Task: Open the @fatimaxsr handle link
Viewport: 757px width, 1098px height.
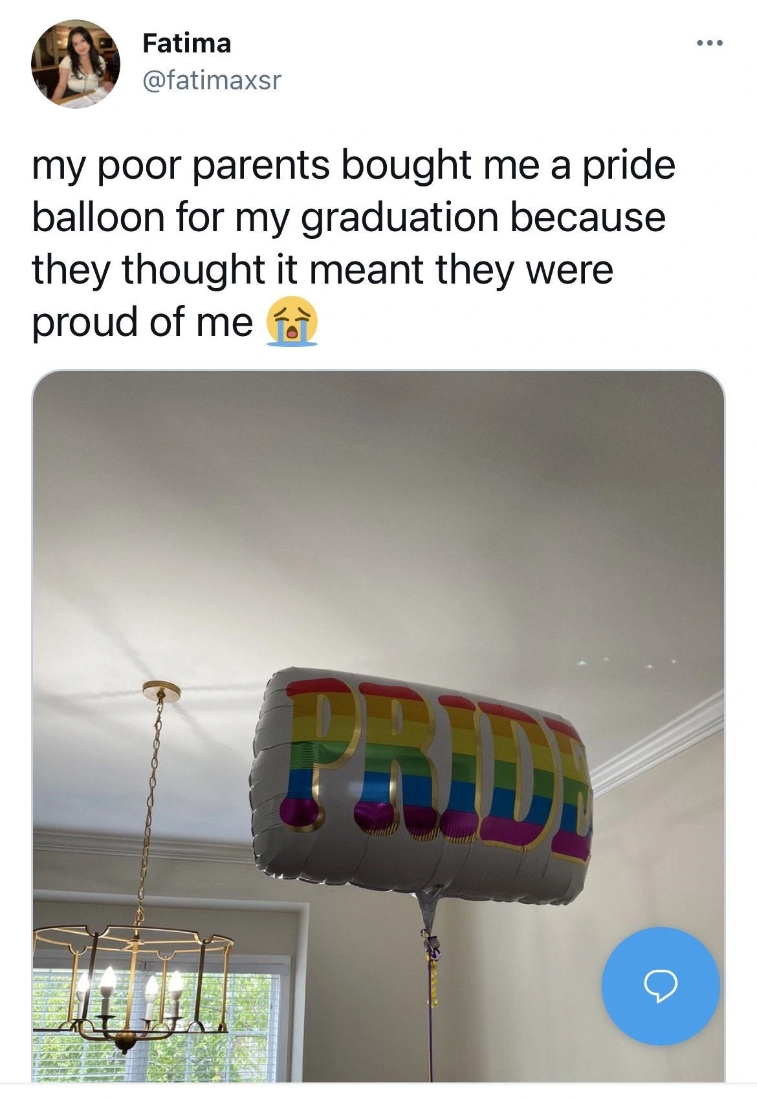Action: 212,80
